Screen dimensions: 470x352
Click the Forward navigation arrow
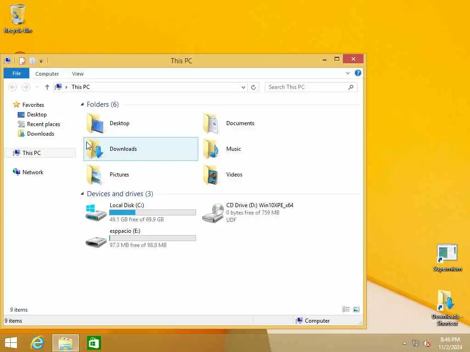(x=26, y=87)
